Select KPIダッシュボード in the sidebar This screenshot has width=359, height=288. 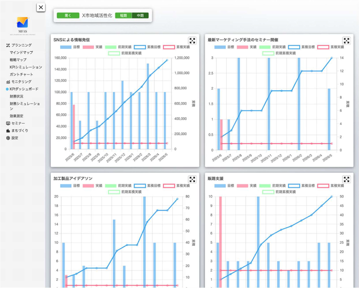click(24, 89)
